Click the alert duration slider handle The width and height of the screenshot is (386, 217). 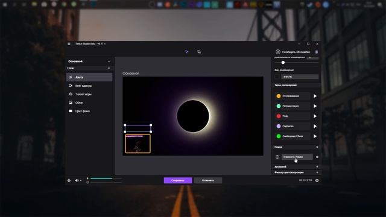[x=283, y=63]
